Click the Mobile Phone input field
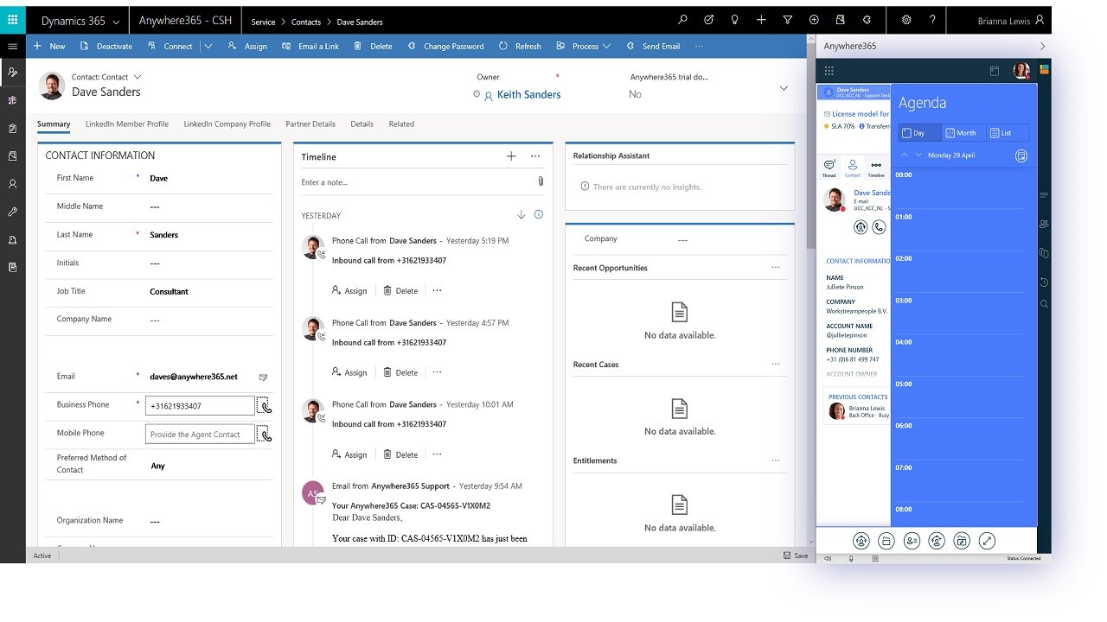This screenshot has height=622, width=1107. (x=200, y=434)
